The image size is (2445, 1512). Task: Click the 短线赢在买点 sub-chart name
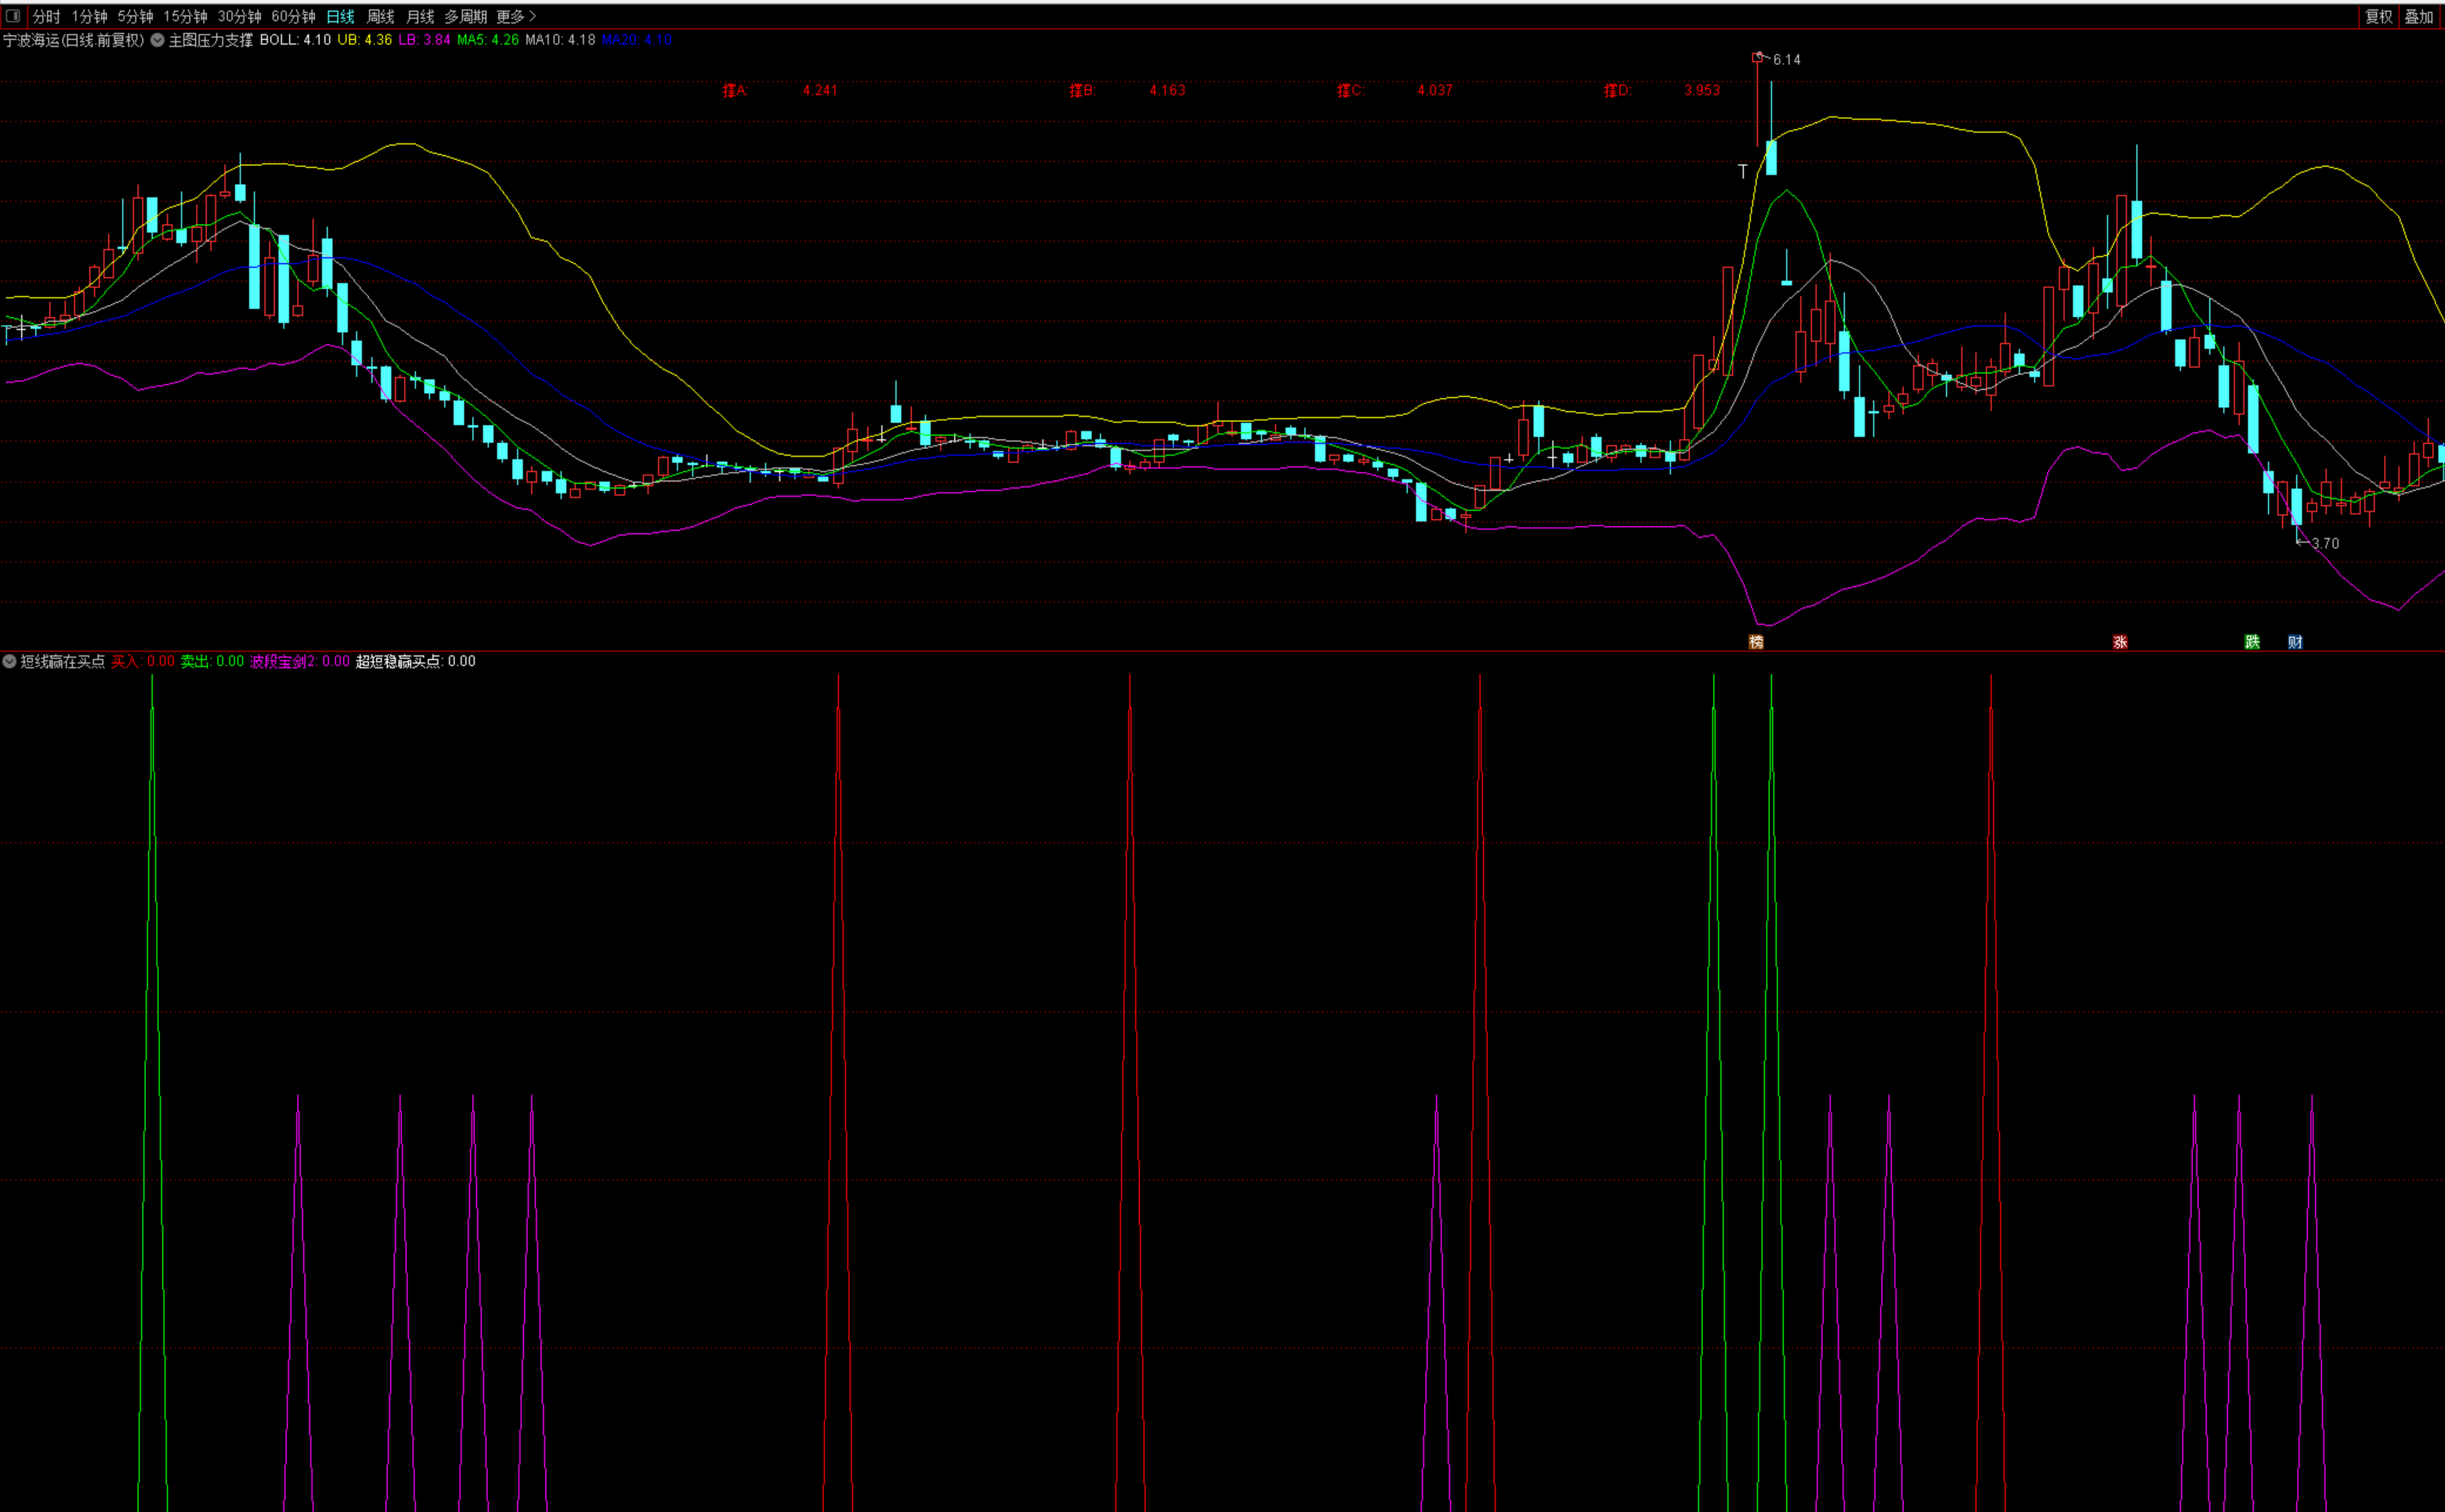point(62,662)
